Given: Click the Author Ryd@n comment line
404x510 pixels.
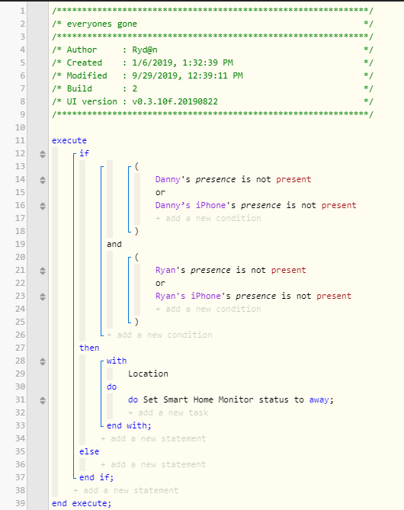Looking at the screenshot, I should click(x=213, y=50).
